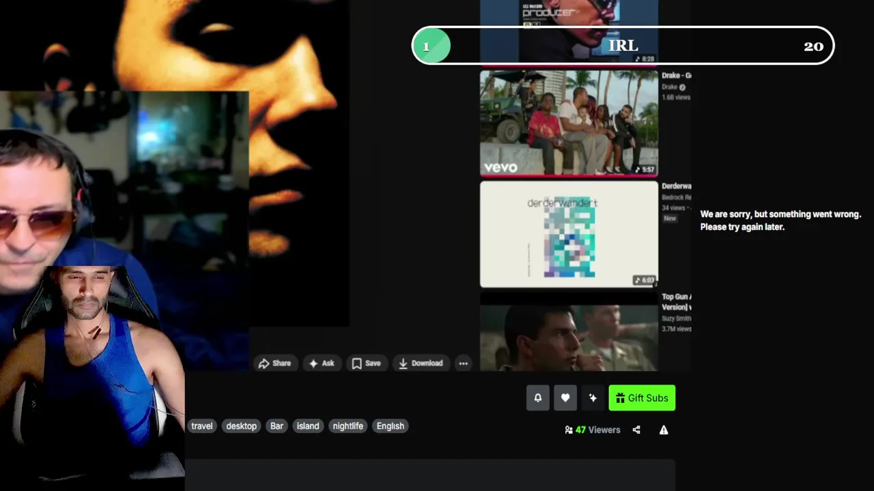Click the heart follow icon
874x491 pixels.
coord(565,398)
